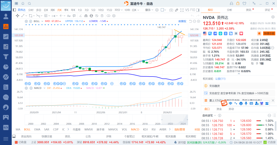277x145 pixels.
Task: Open 指标管理 indicator management
Action: tap(180, 129)
